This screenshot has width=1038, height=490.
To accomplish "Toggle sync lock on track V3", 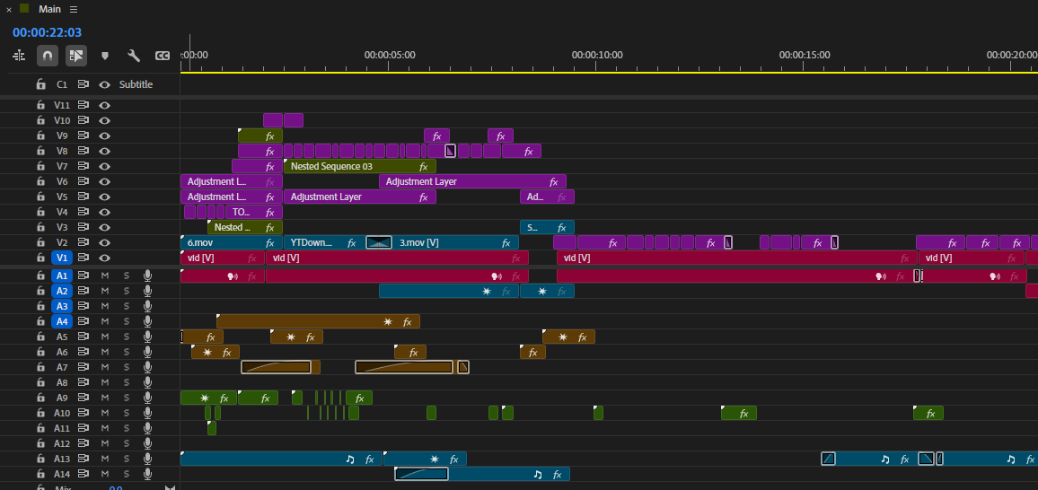I will coord(84,227).
